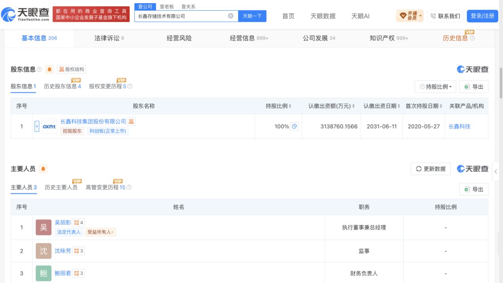Open the 经营风险 tab
503x283 pixels.
pyautogui.click(x=179, y=38)
